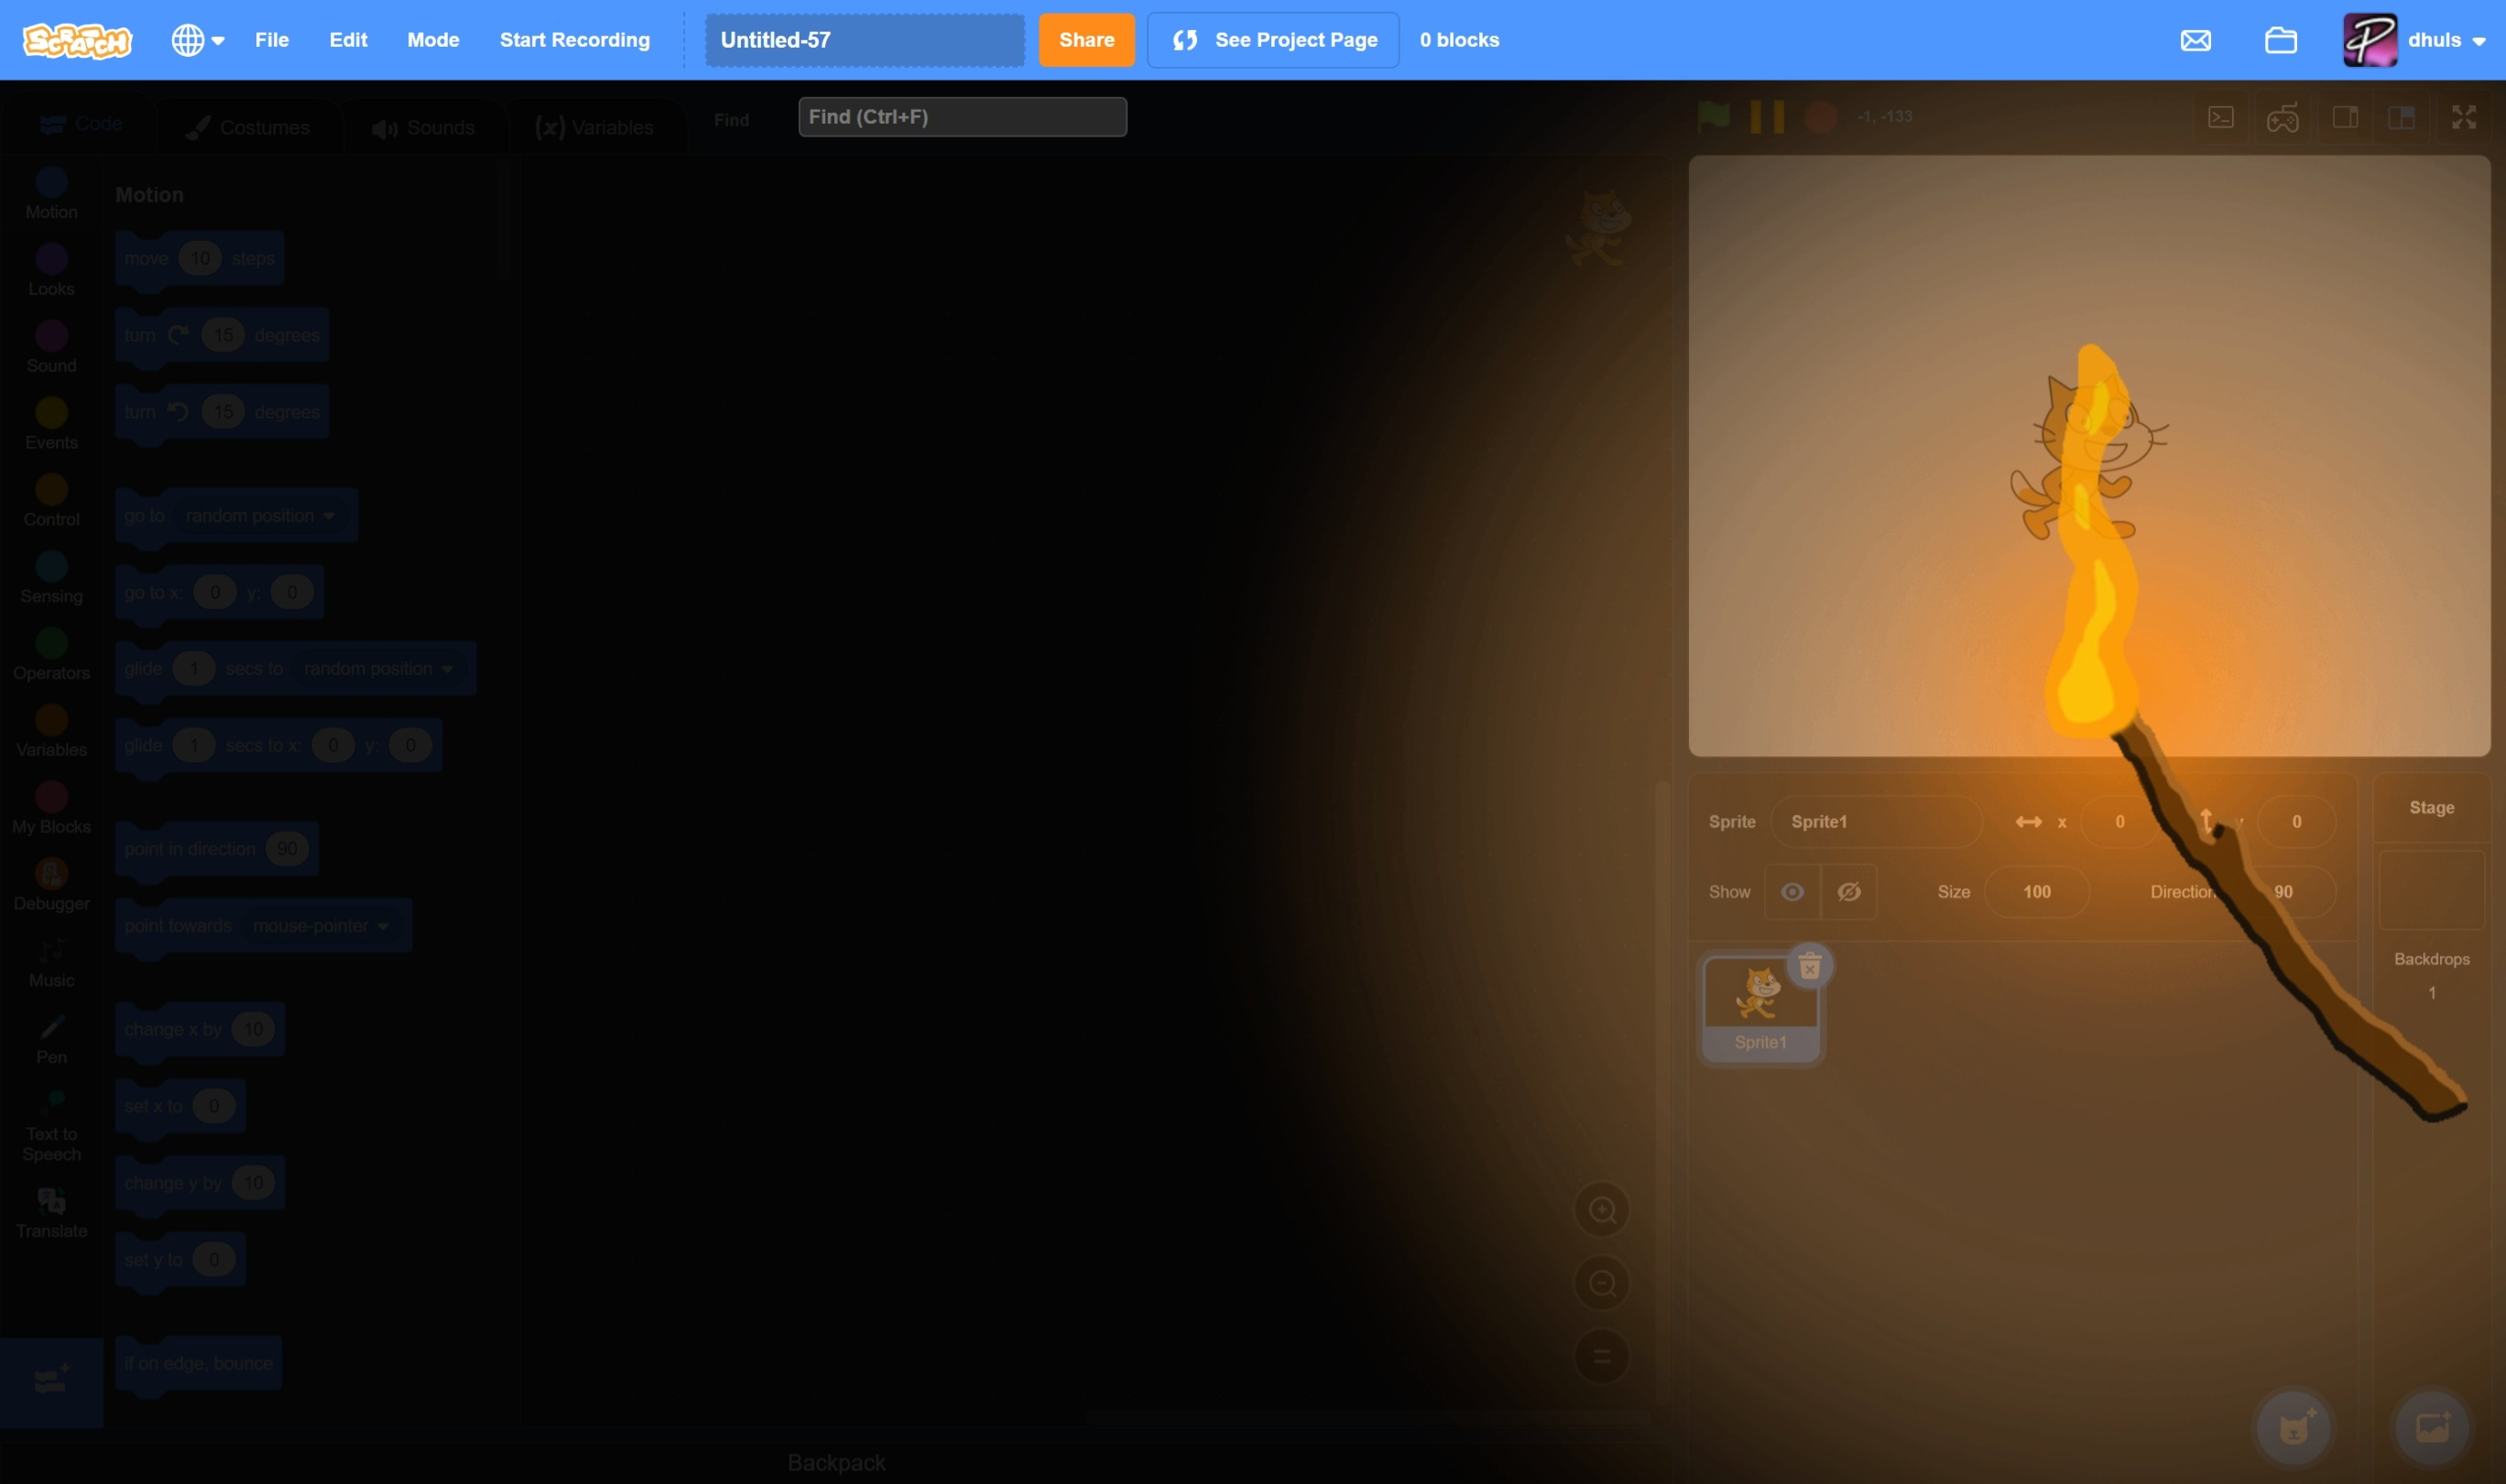Click the add sprite cat button

(x=2294, y=1427)
